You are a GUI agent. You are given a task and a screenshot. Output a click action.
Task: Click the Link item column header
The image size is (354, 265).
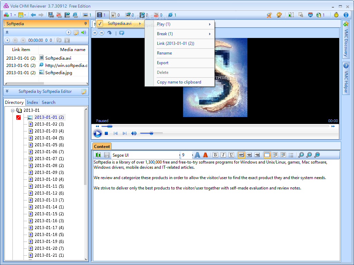(21, 50)
